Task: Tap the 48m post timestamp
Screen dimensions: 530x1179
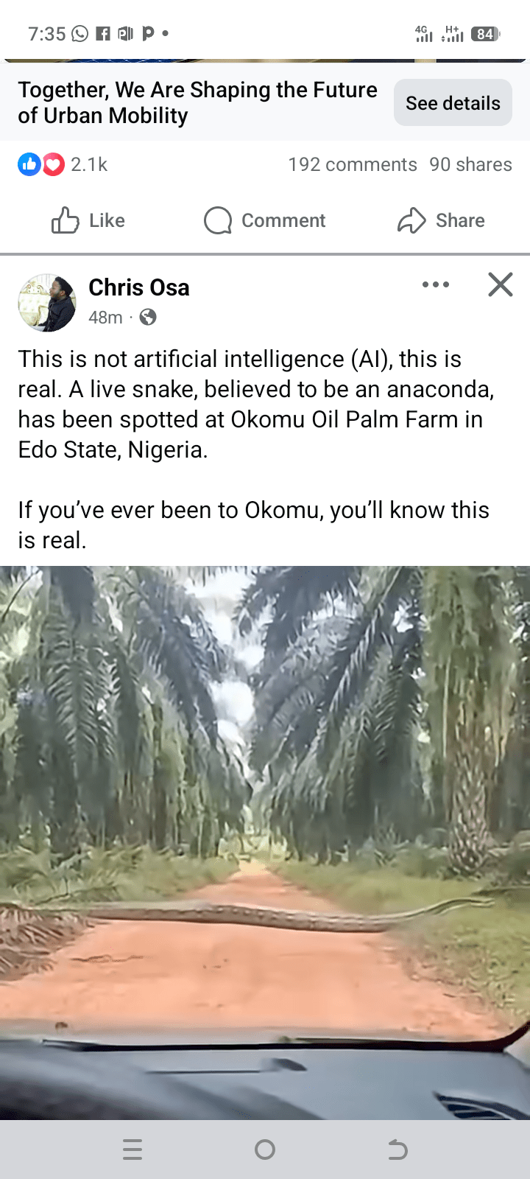Action: coord(105,318)
